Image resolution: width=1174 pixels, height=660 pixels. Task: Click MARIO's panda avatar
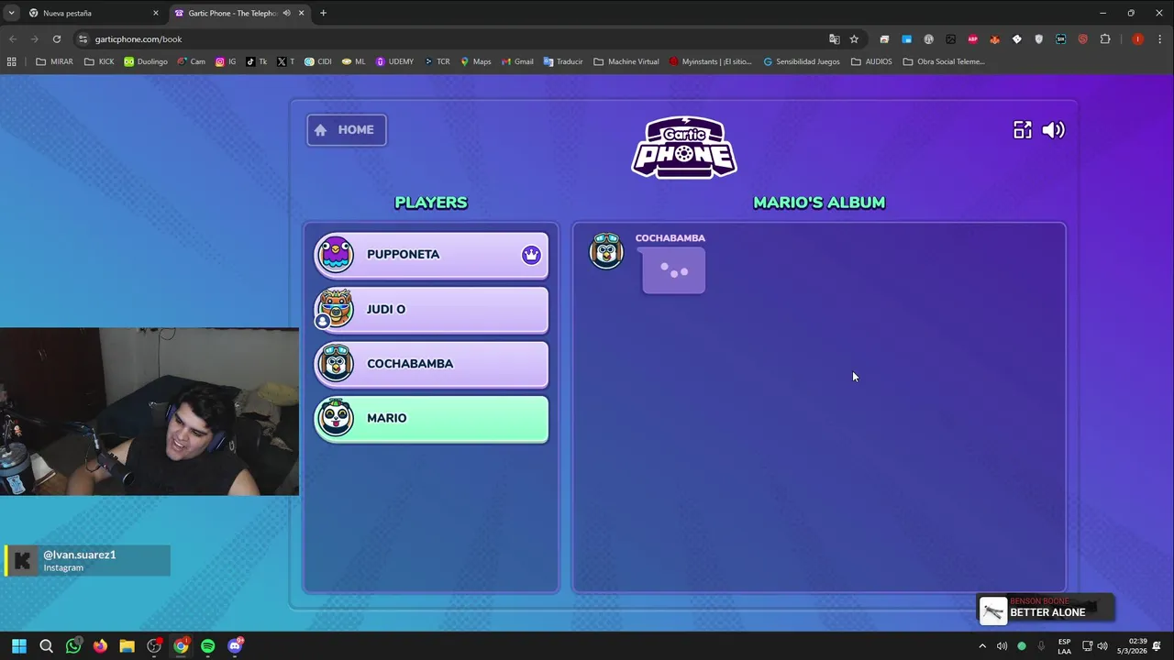click(336, 418)
